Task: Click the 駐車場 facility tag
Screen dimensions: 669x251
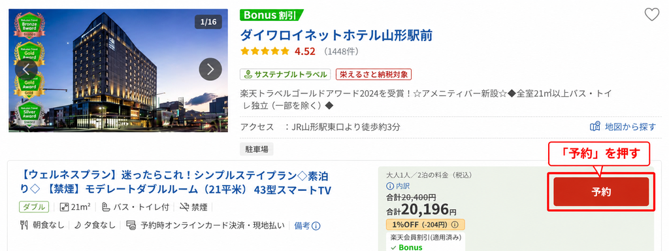Action: 256,149
